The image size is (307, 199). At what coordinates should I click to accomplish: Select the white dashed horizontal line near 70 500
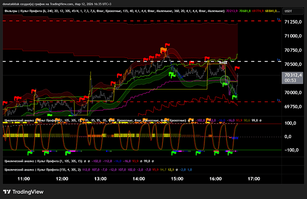(89, 61)
